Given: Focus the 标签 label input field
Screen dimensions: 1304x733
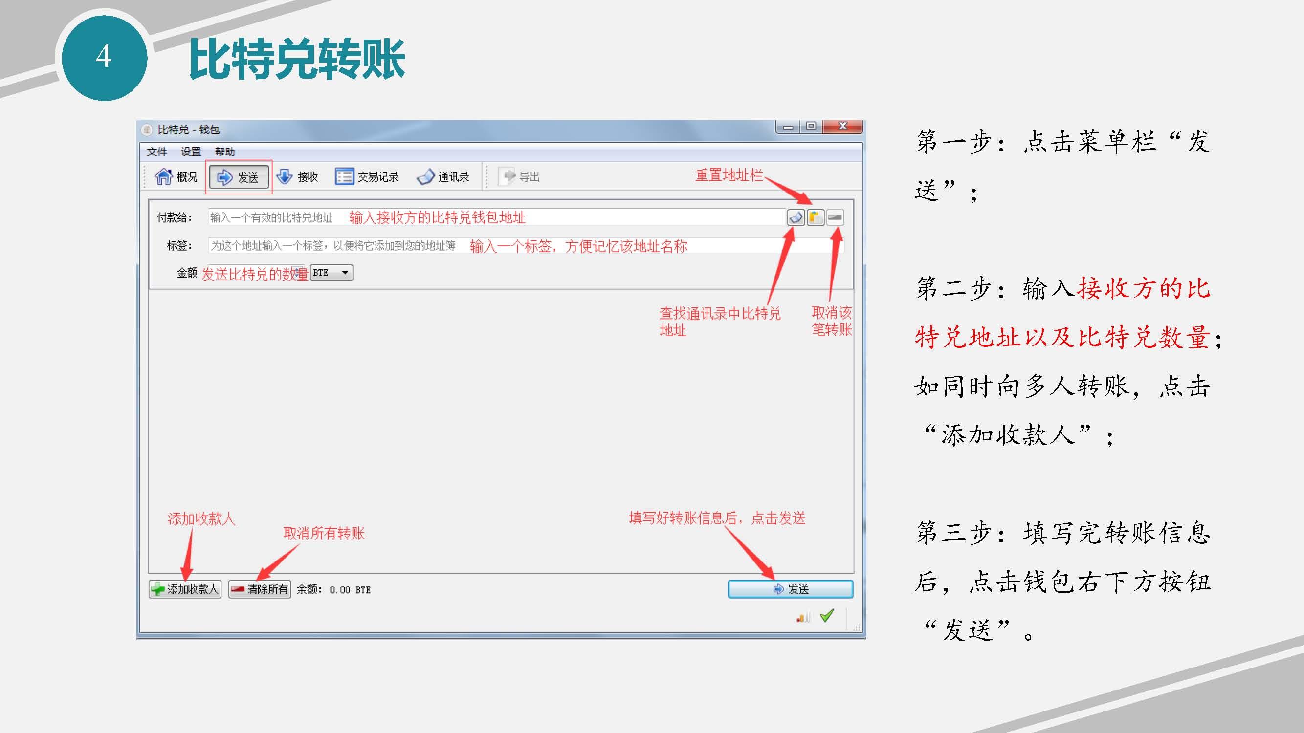Looking at the screenshot, I should (526, 246).
